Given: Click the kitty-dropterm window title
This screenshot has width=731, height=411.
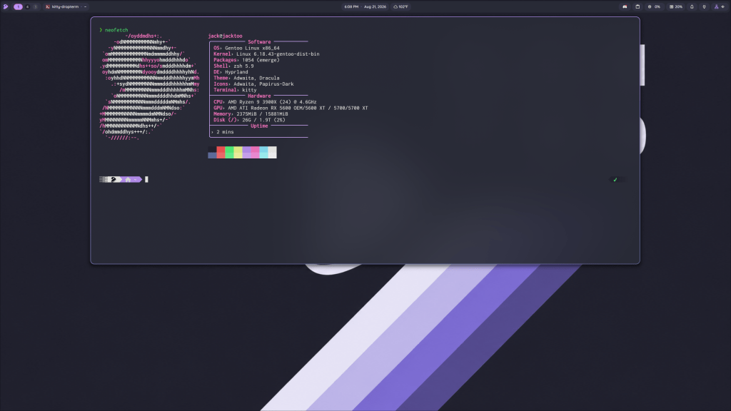Looking at the screenshot, I should [65, 6].
